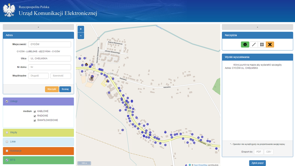Screen dimensions: 295x166
Task: Click the Nr domu input field
Action: click(49, 67)
